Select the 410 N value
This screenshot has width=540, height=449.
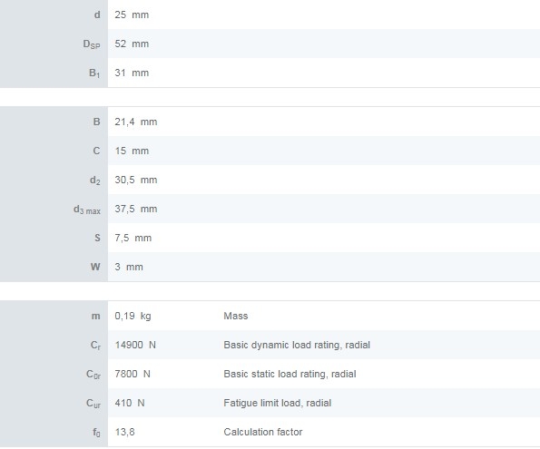click(130, 403)
